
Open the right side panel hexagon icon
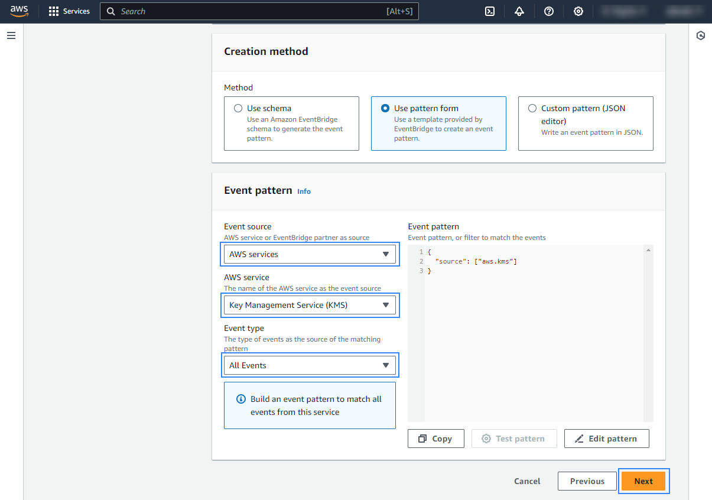(x=701, y=35)
